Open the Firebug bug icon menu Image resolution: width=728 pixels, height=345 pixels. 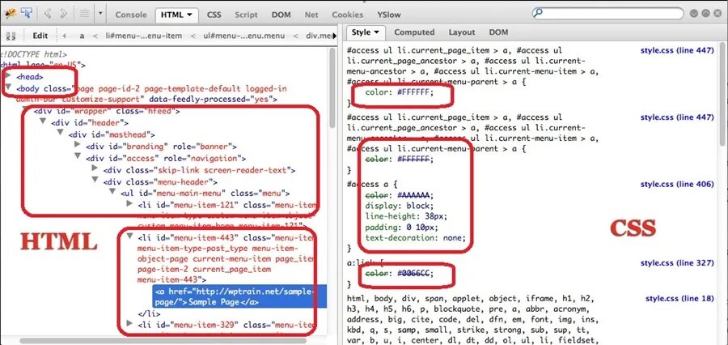[x=11, y=14]
